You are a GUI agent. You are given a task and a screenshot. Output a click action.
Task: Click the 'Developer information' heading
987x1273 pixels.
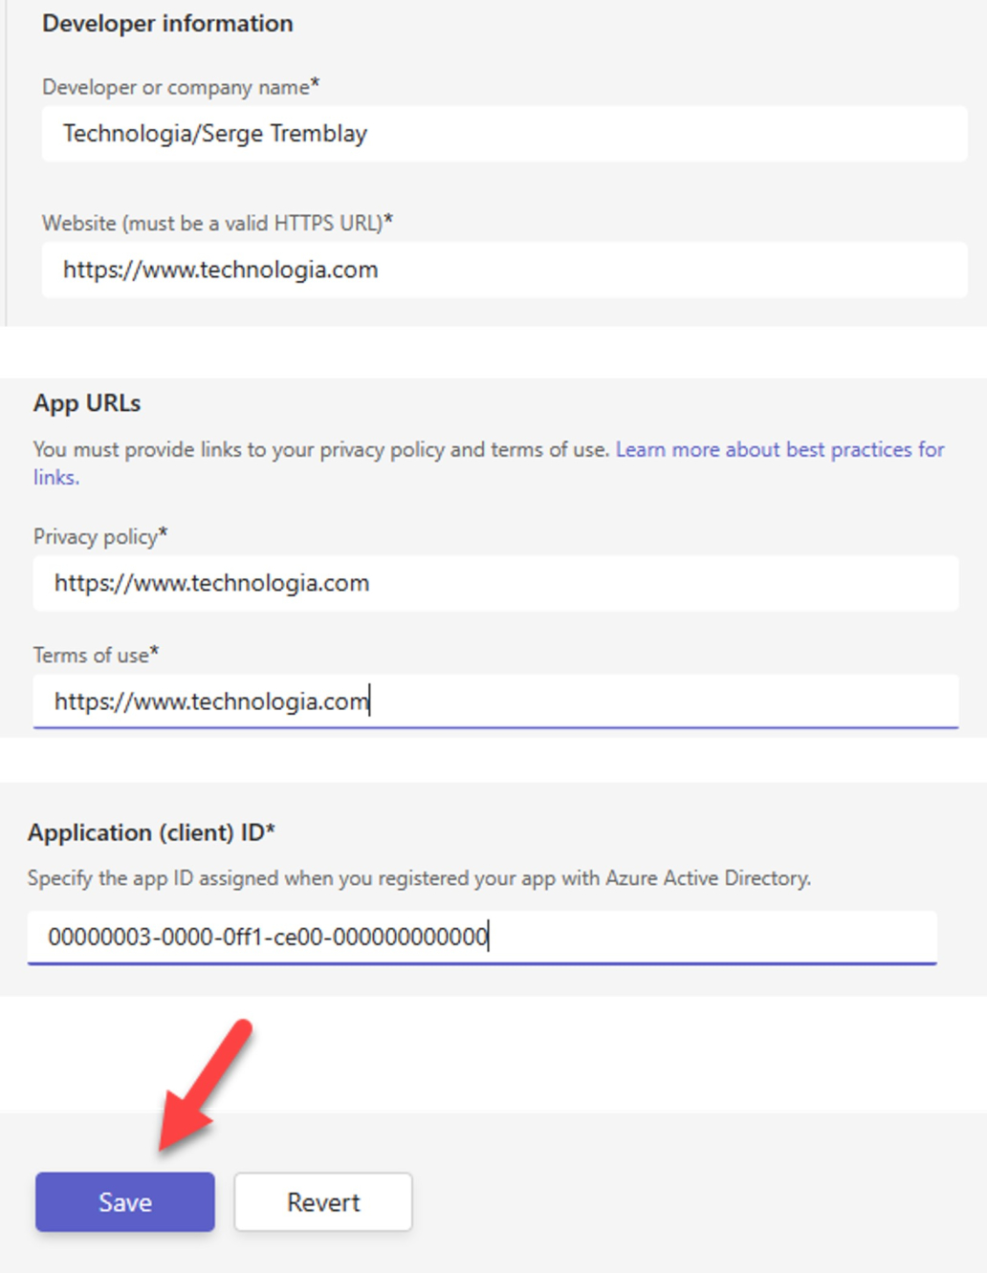coord(167,24)
